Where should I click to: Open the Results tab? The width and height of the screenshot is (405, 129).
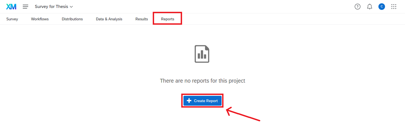[141, 19]
